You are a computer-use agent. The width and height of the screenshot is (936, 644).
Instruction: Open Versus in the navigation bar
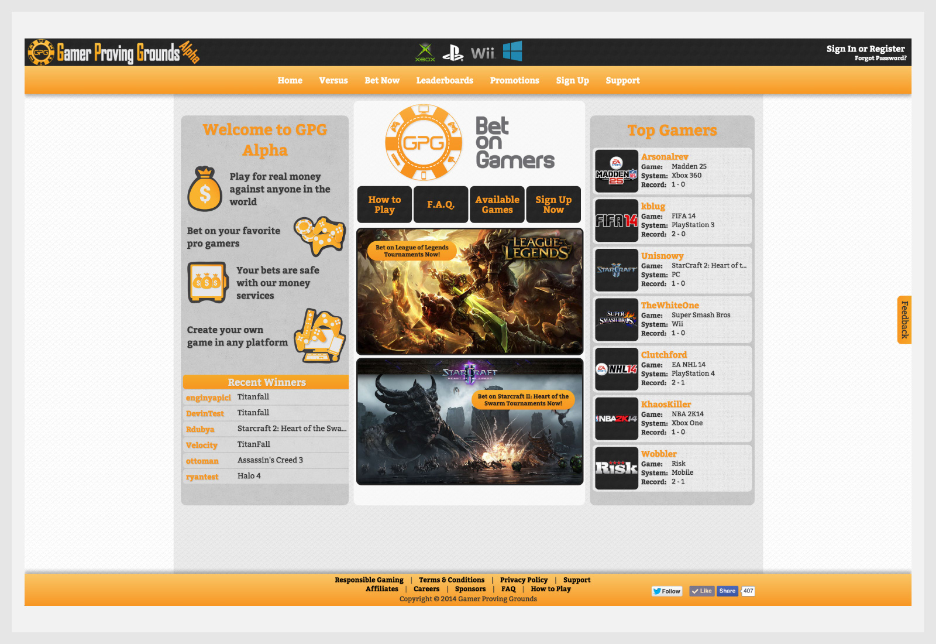(x=333, y=81)
